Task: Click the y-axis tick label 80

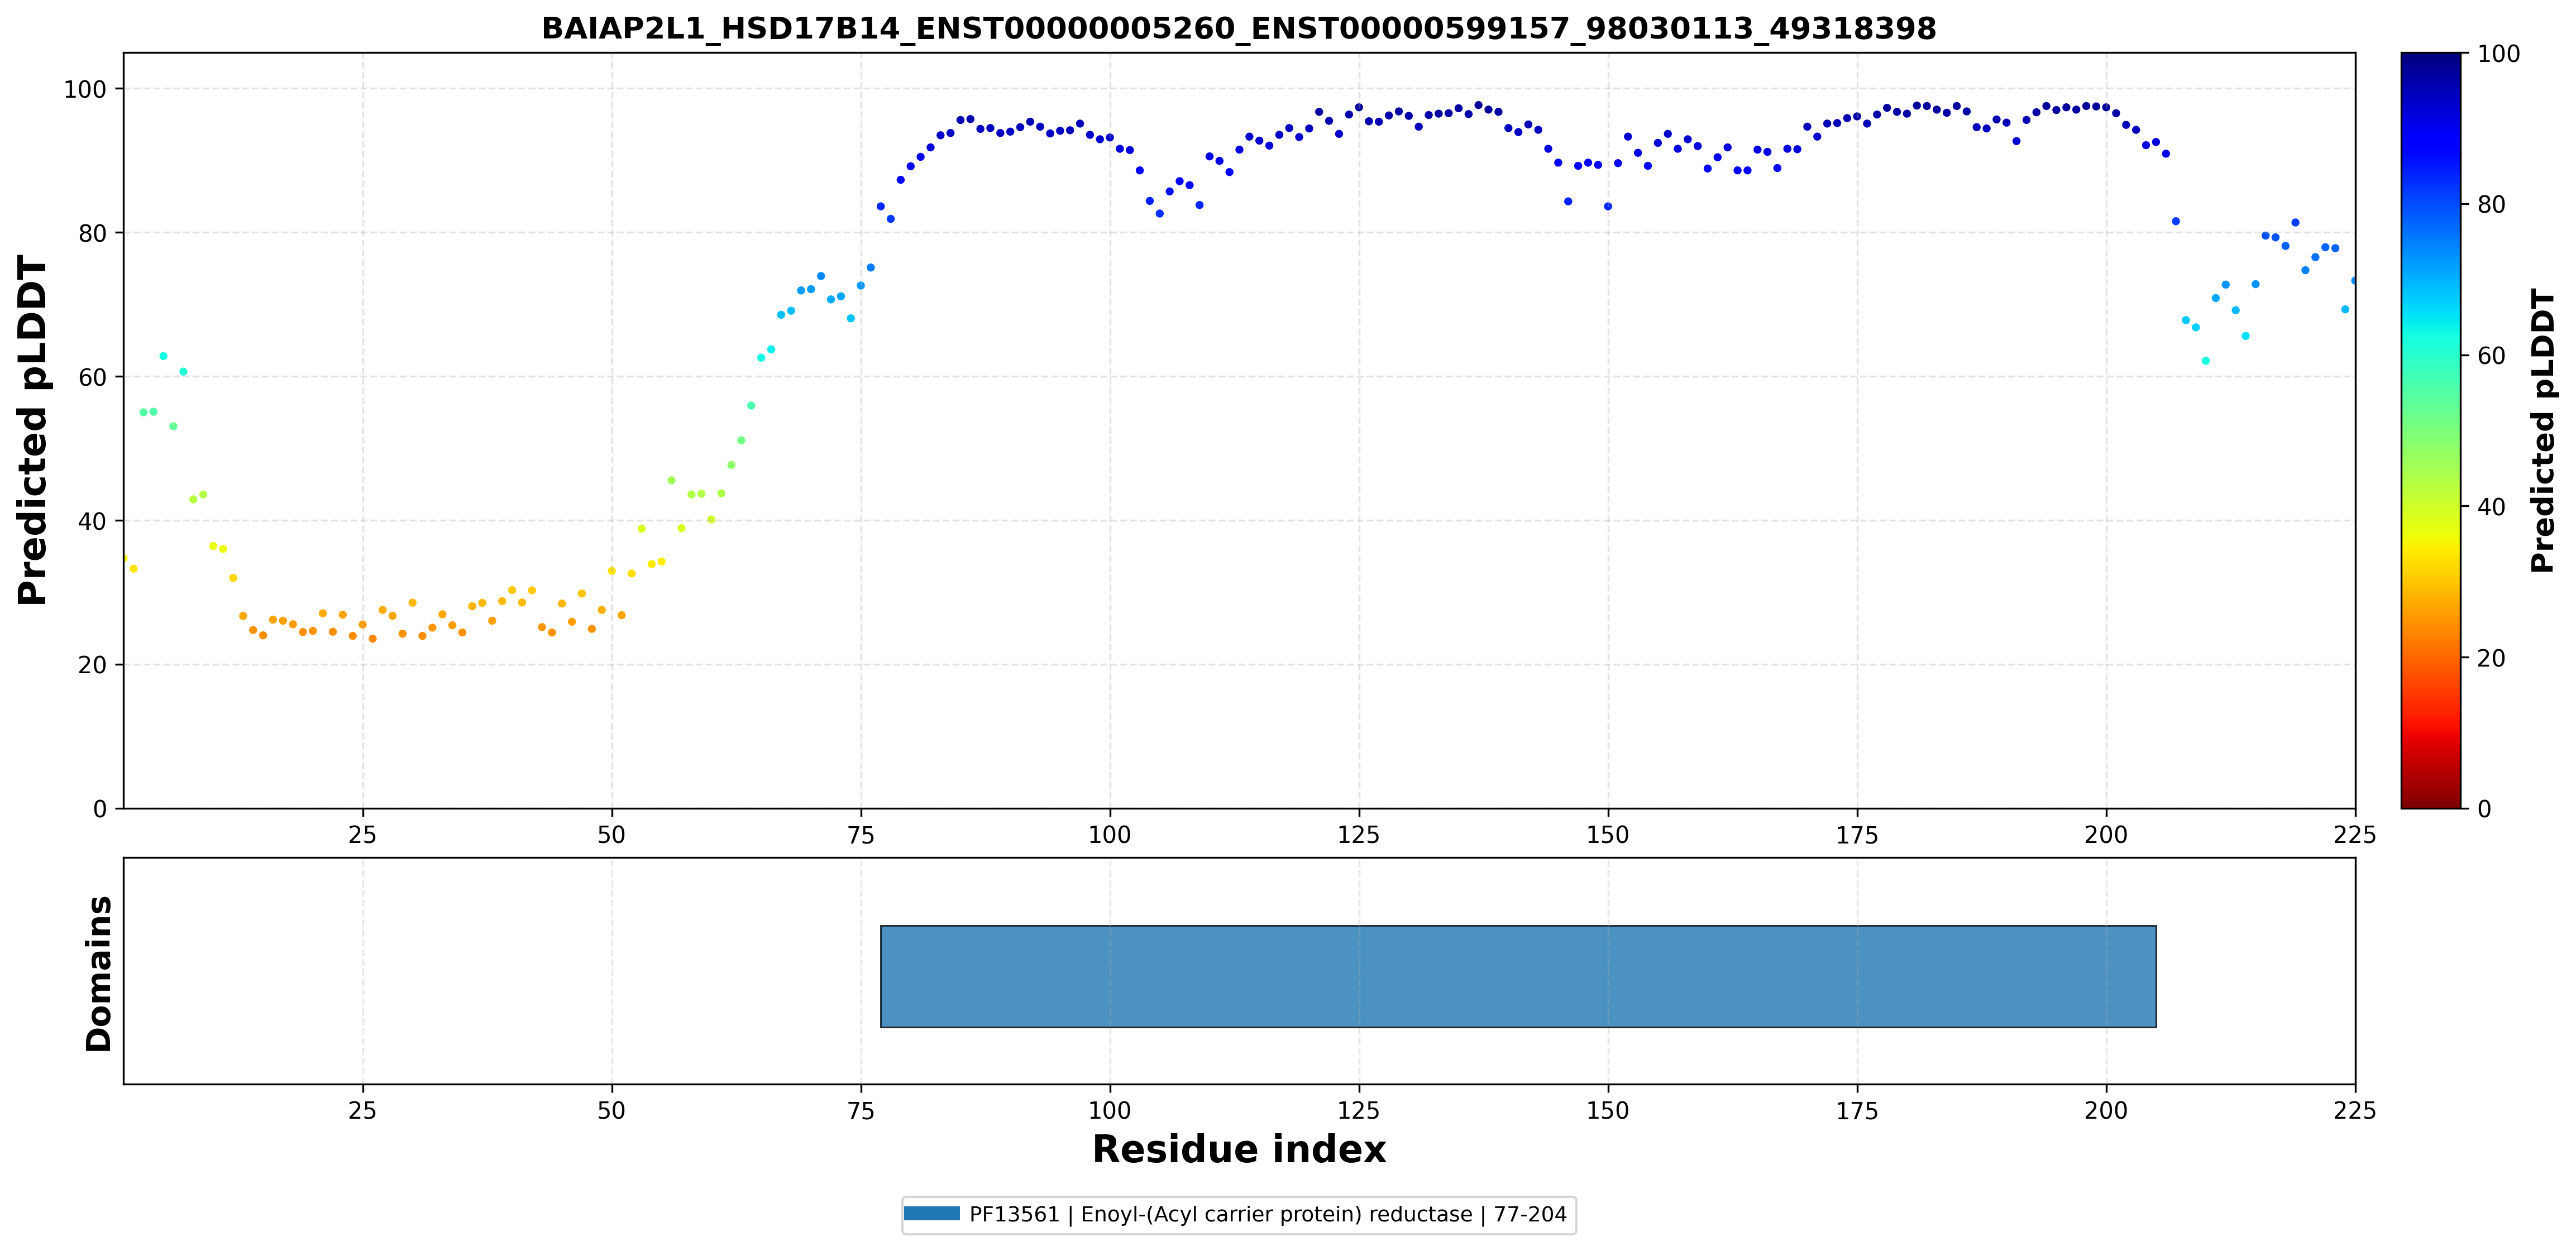Action: tap(92, 233)
